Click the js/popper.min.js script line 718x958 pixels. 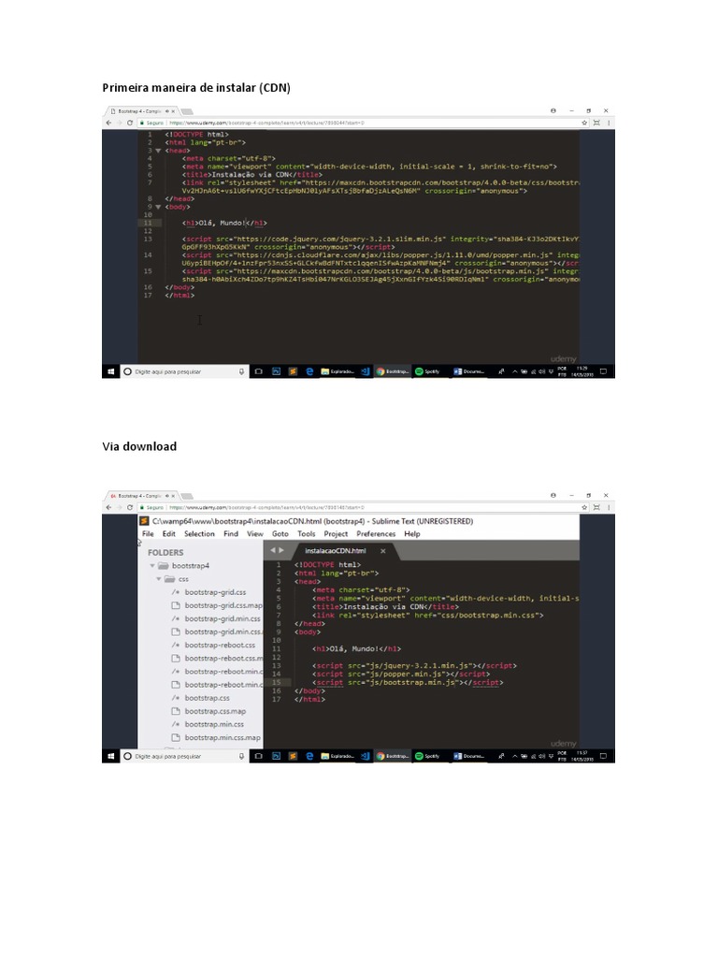[401, 674]
